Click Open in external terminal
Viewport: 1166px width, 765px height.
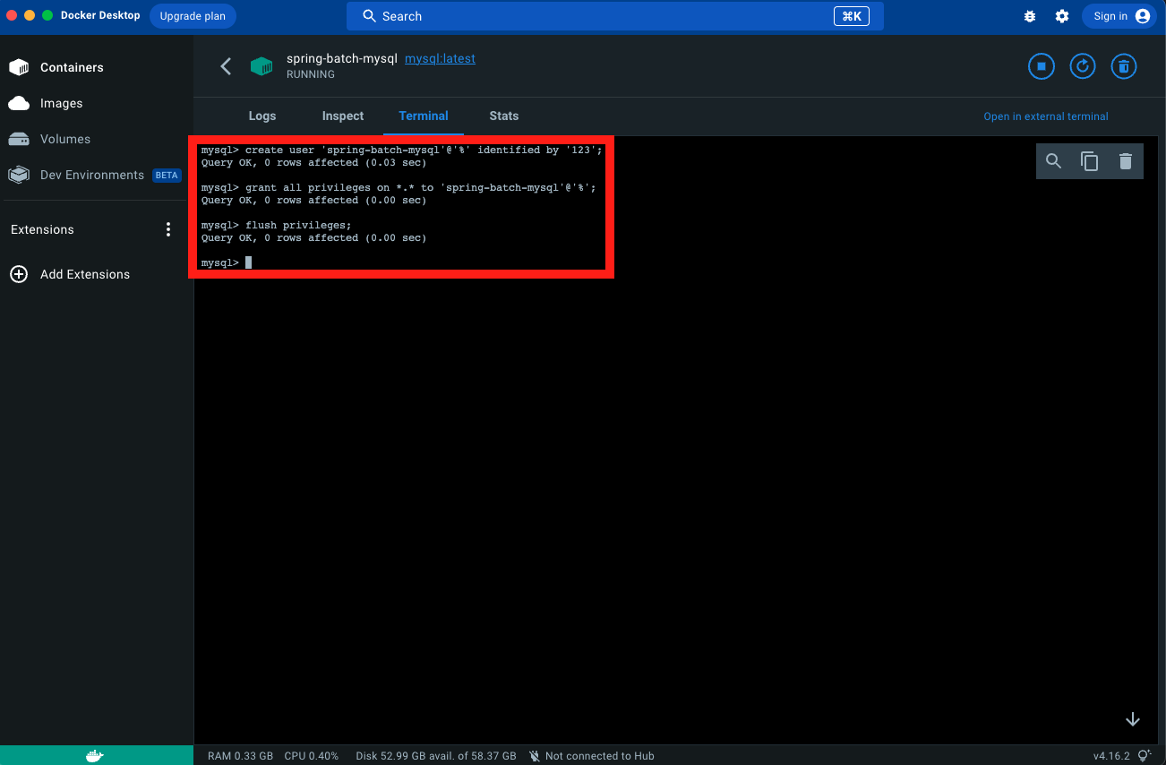pyautogui.click(x=1046, y=116)
